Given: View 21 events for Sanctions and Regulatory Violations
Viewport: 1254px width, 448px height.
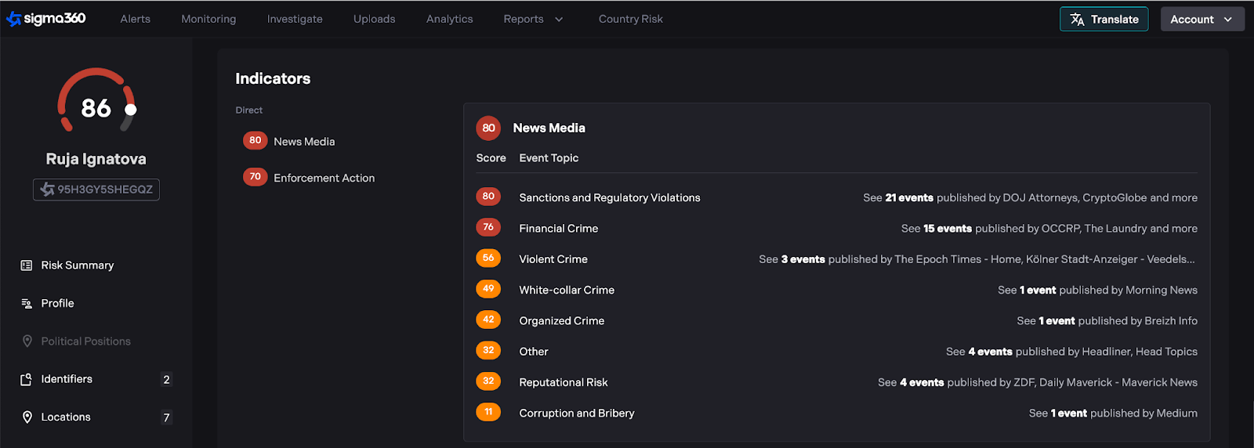Looking at the screenshot, I should 908,198.
